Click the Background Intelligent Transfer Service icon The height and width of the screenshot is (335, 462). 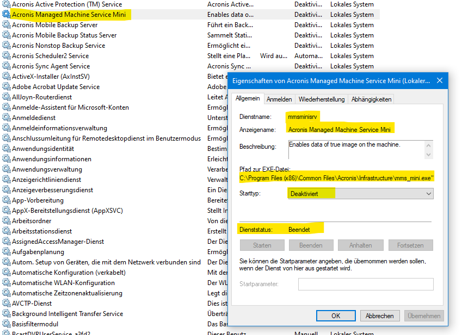pyautogui.click(x=7, y=314)
